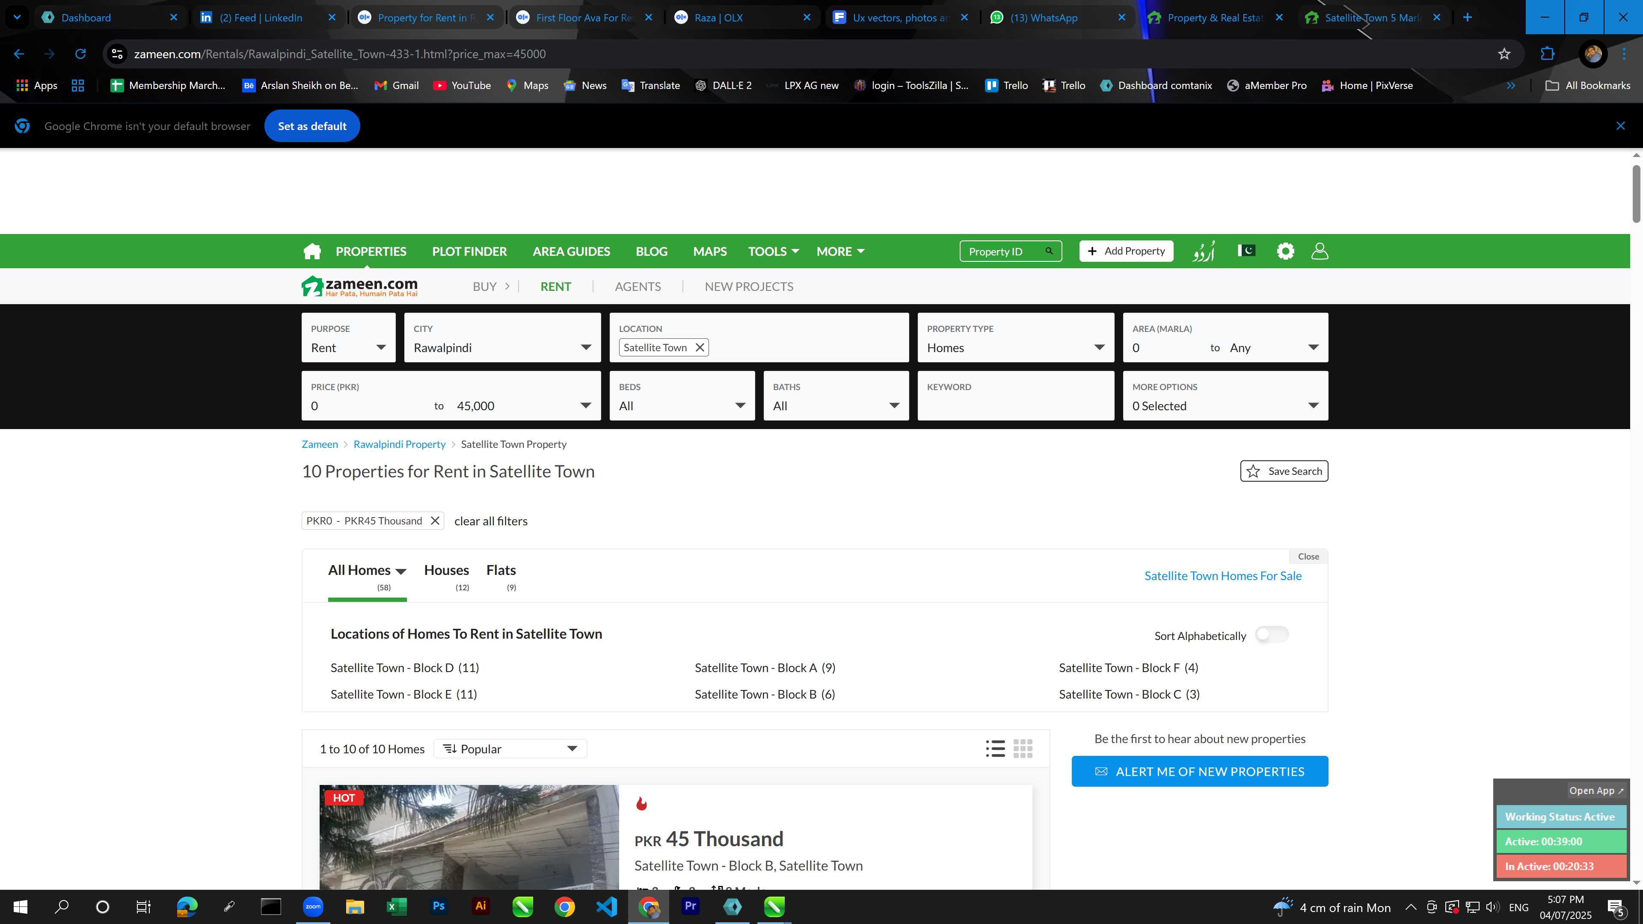View site information icon in address bar
The width and height of the screenshot is (1643, 924).
coord(117,54)
